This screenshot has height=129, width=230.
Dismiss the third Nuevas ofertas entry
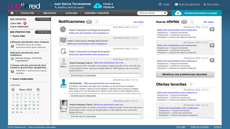(x=212, y=60)
